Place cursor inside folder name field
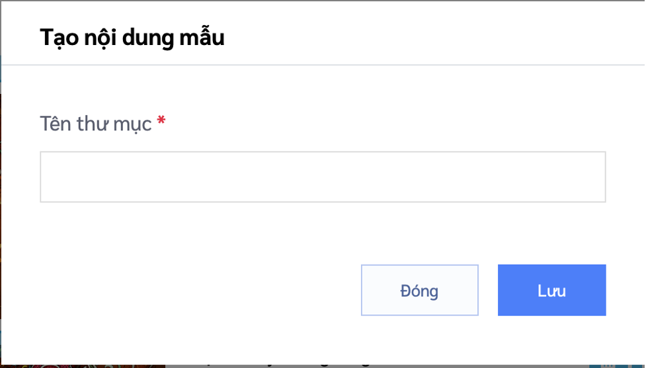Viewport: 646px width, 368px height. pos(323,177)
